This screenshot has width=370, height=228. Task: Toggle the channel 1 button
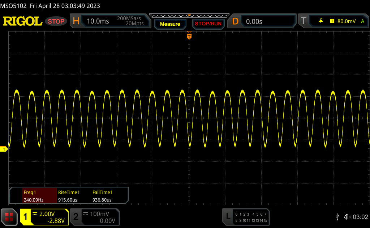26,217
